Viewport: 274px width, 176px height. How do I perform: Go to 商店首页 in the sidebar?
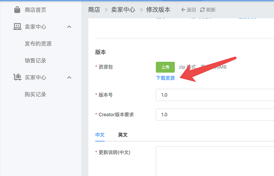click(x=35, y=10)
